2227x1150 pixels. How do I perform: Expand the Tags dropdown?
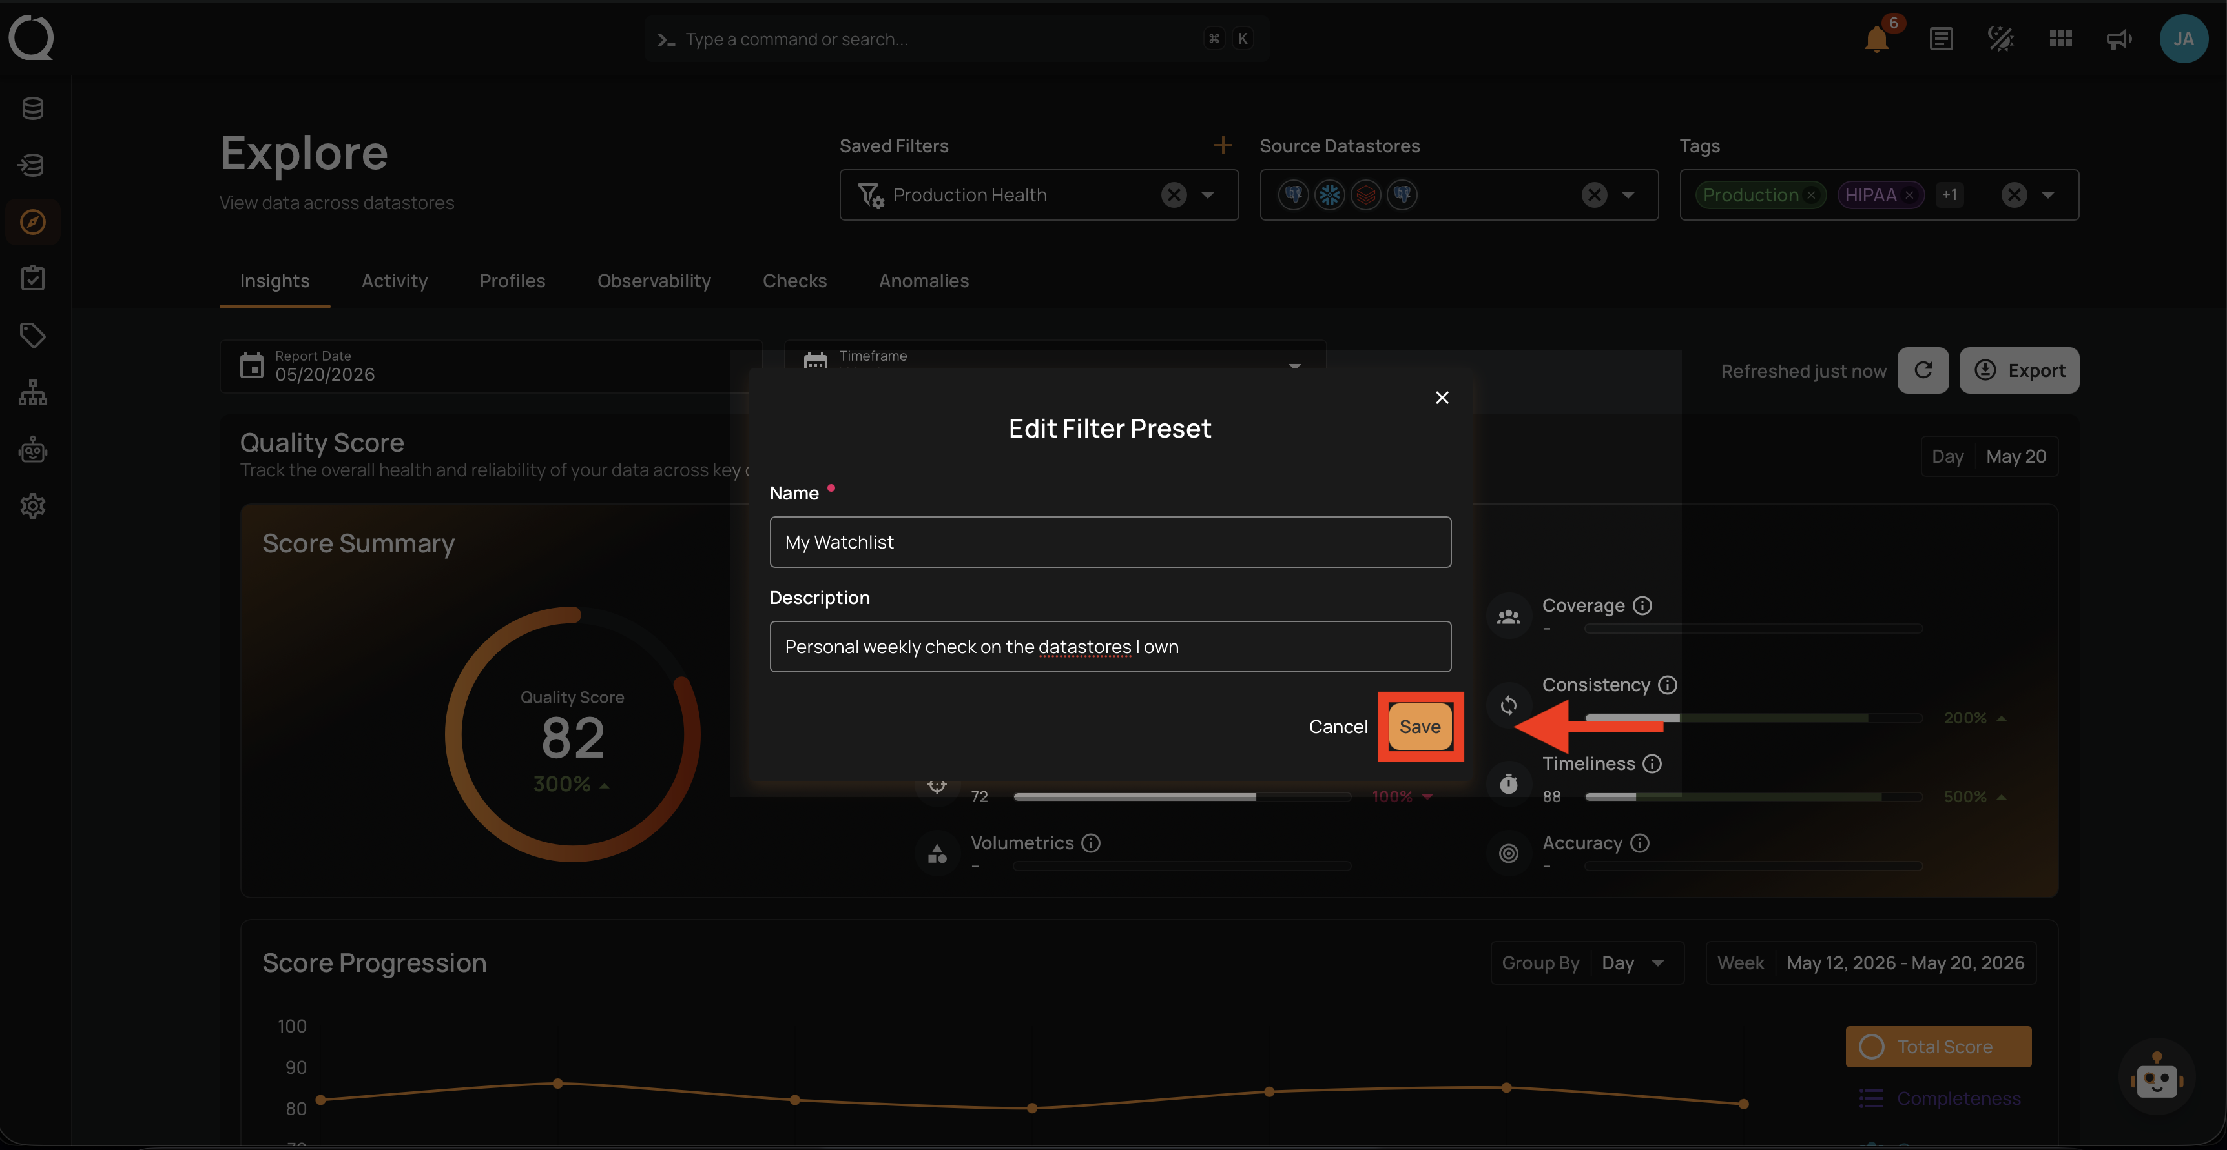click(2047, 196)
